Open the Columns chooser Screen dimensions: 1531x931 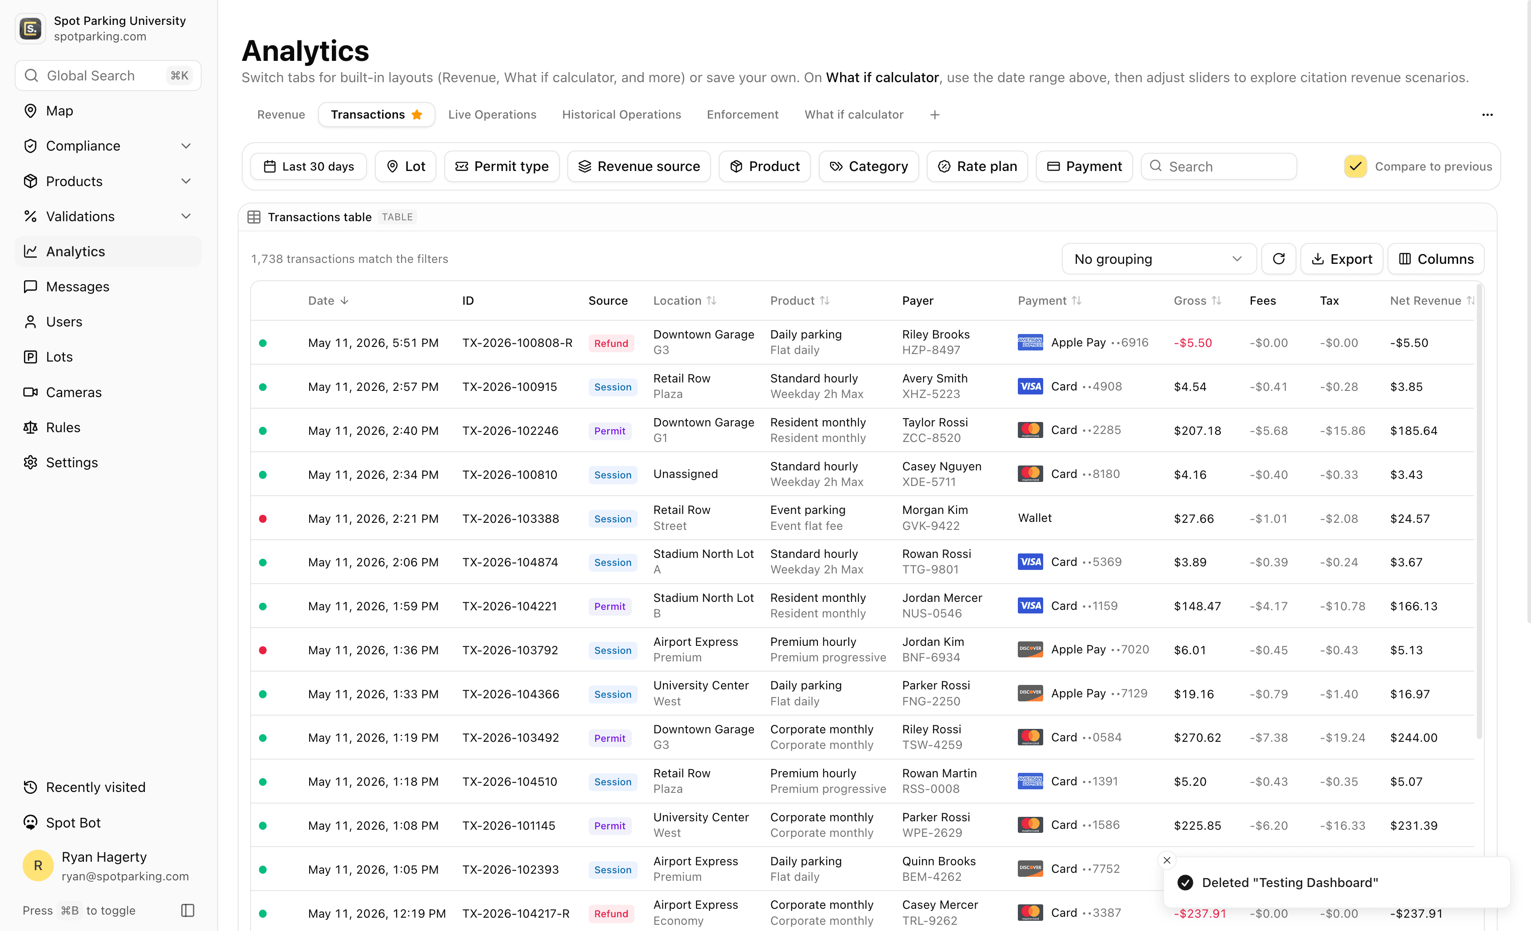pyautogui.click(x=1436, y=259)
